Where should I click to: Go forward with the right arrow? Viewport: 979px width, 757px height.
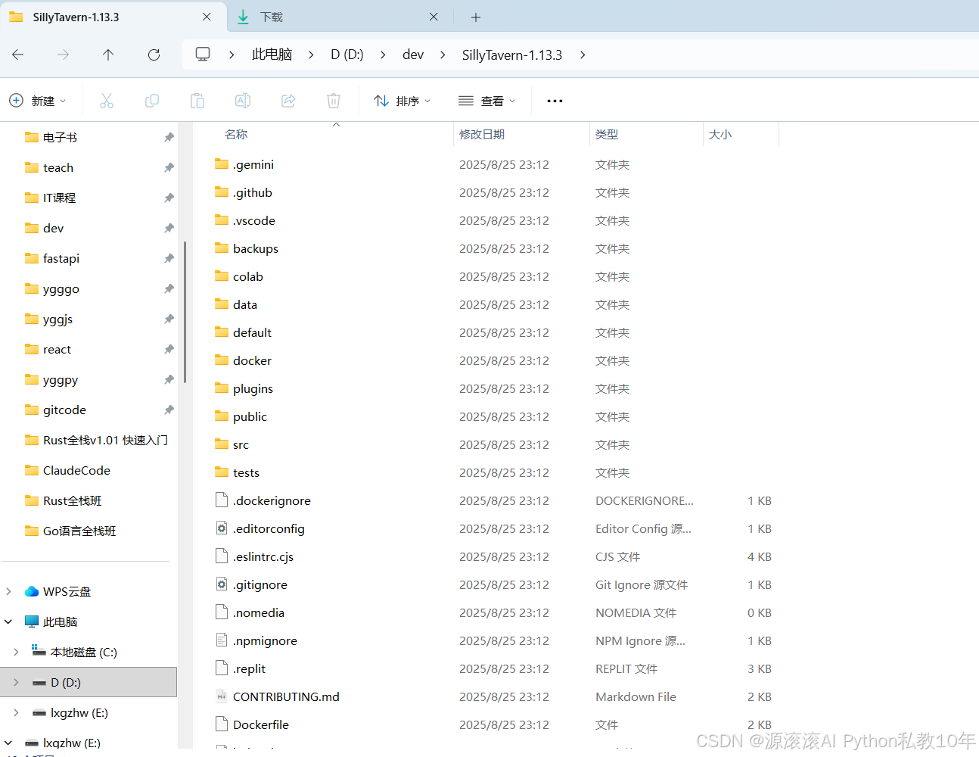(x=64, y=55)
